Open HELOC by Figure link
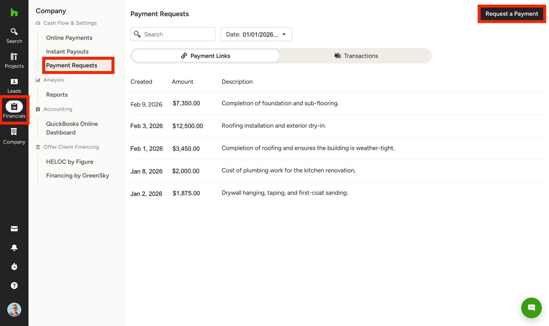549x326 pixels. (x=70, y=162)
